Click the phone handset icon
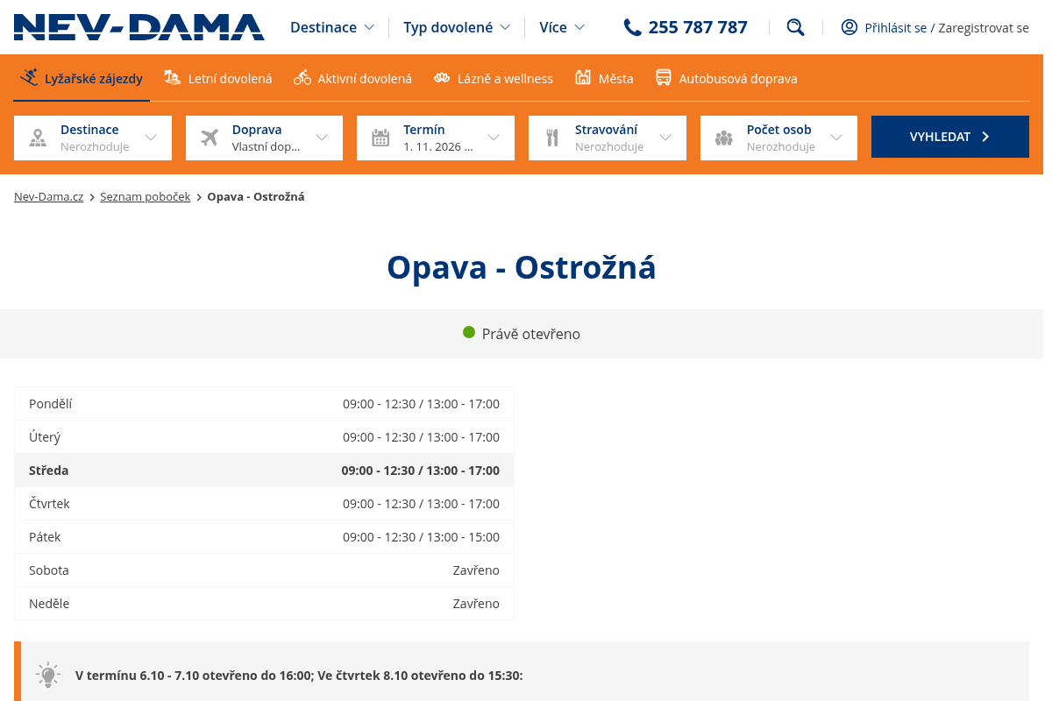The width and height of the screenshot is (1052, 701). point(632,27)
